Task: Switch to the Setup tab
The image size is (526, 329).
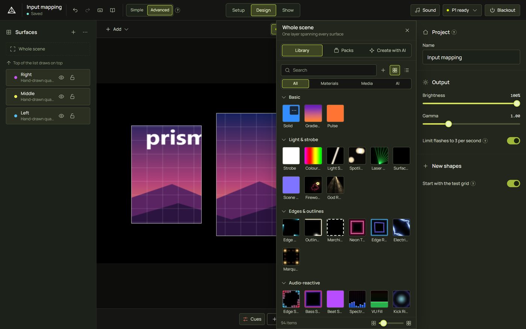Action: [238, 10]
